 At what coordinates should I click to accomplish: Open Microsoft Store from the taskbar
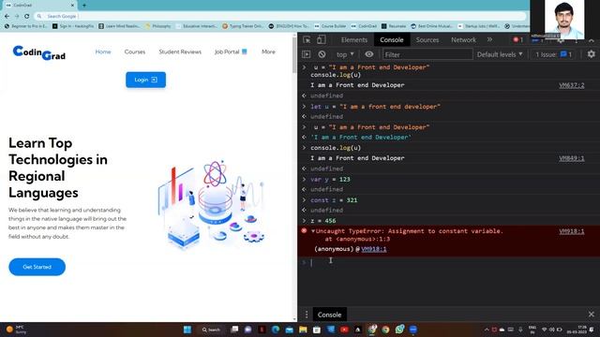click(x=317, y=330)
